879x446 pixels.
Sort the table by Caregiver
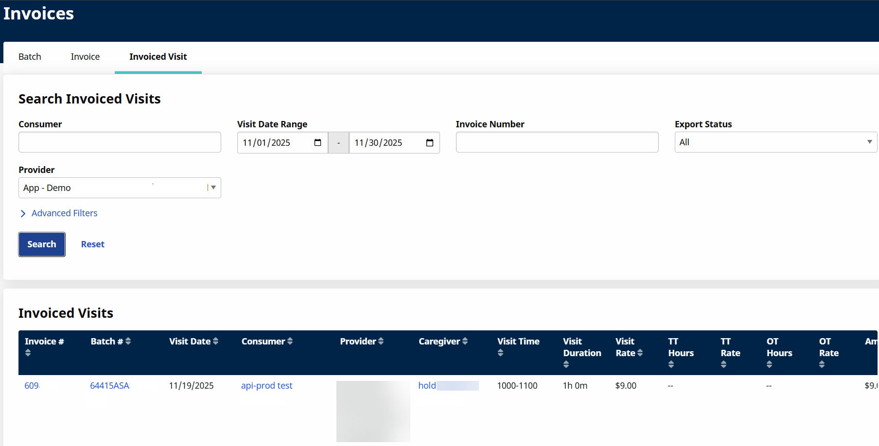pos(465,341)
